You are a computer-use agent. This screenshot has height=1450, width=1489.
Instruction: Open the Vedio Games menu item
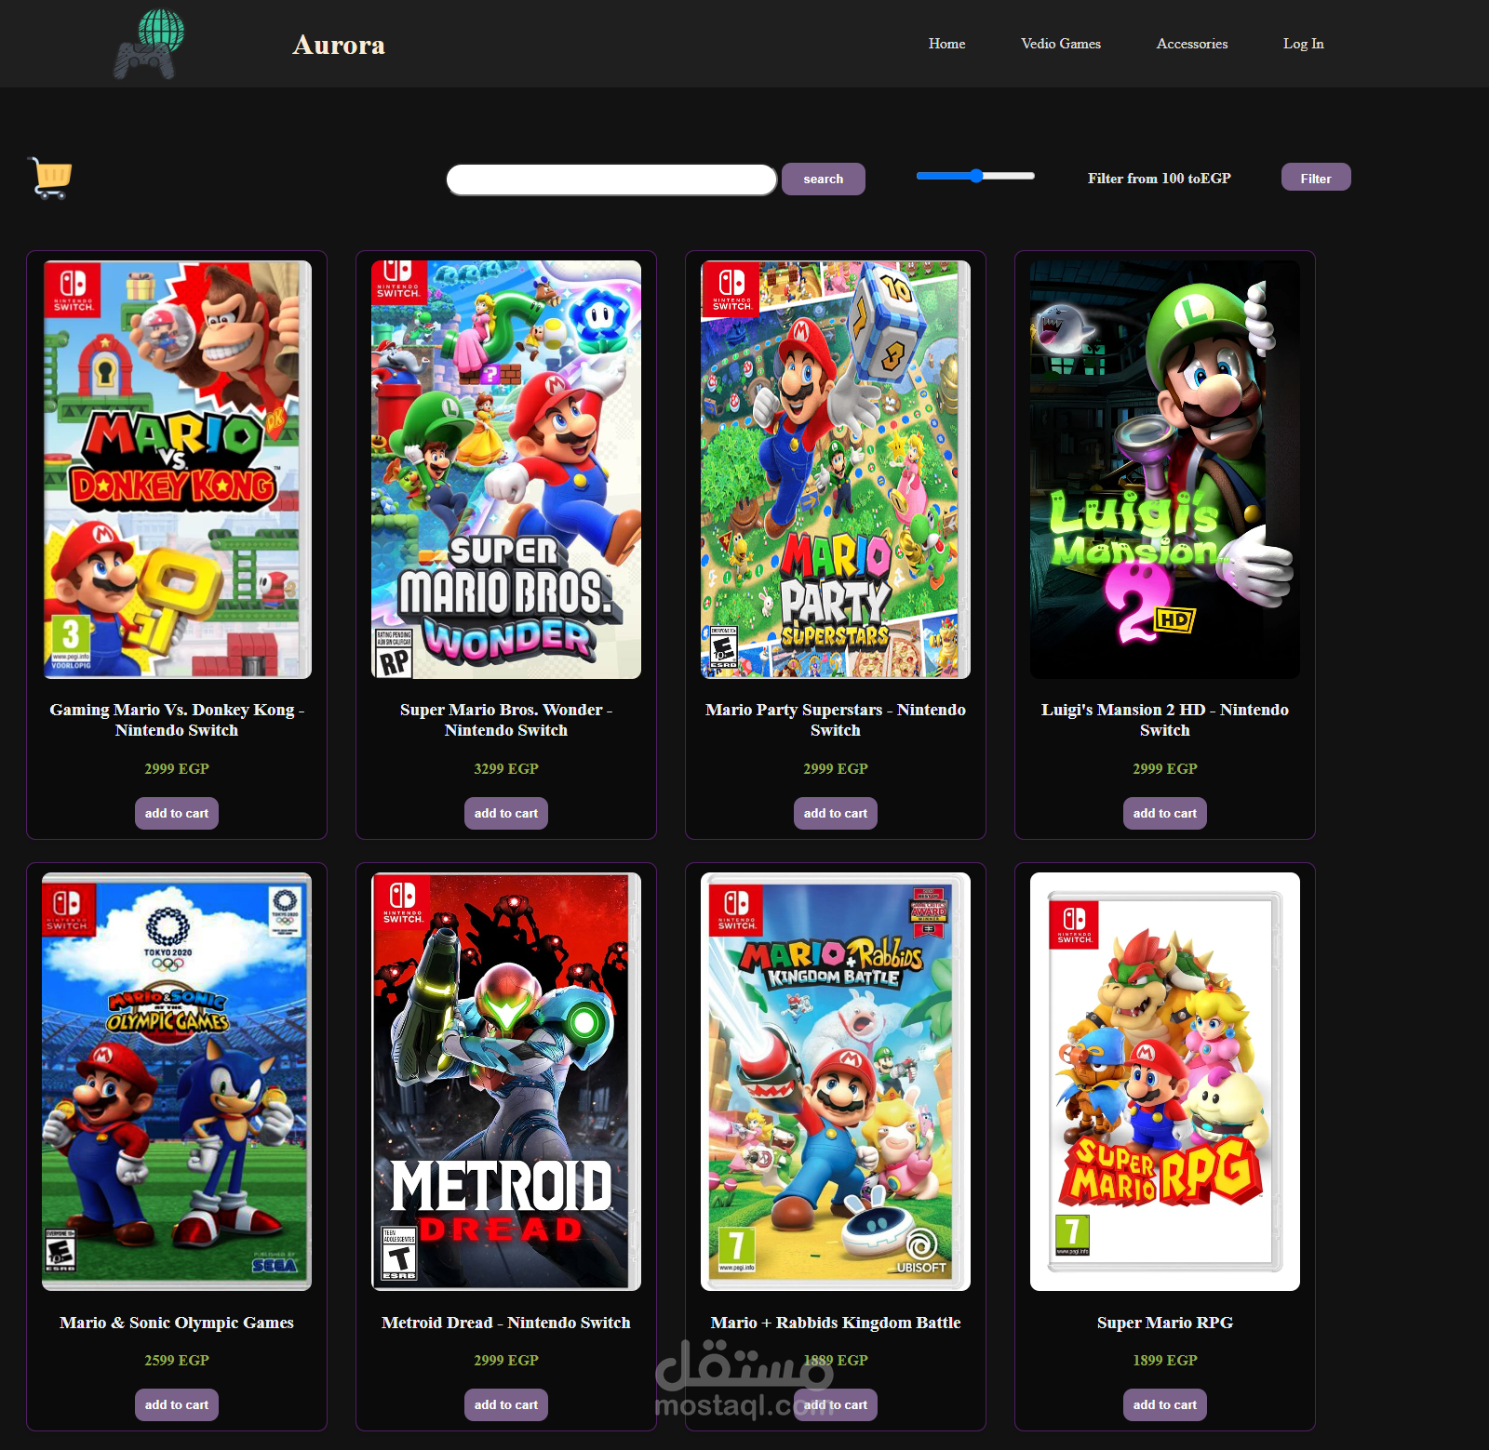click(x=1060, y=44)
